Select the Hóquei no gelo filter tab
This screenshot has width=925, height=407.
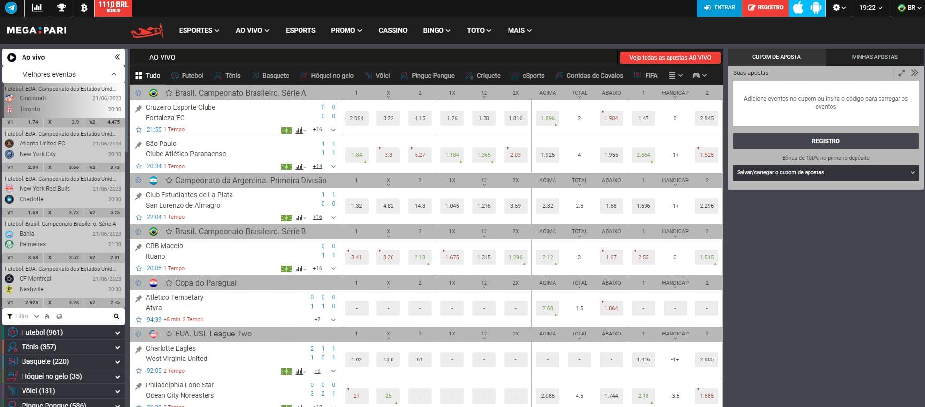(326, 75)
